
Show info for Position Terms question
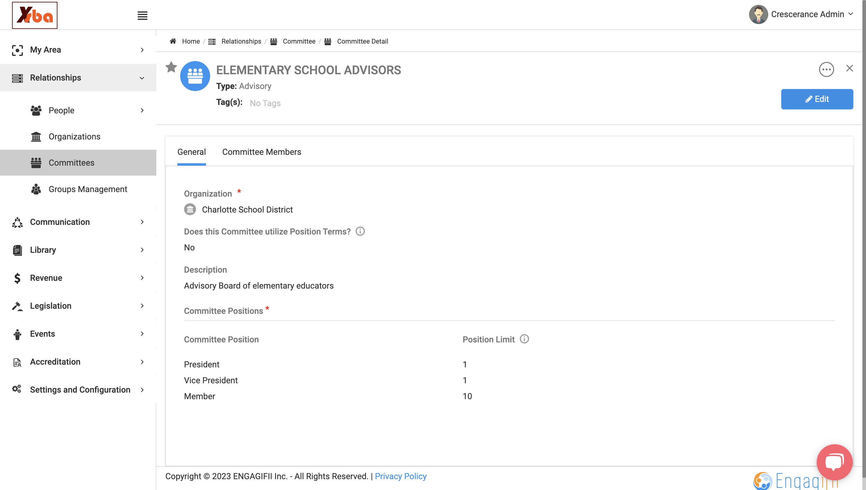[x=360, y=231]
